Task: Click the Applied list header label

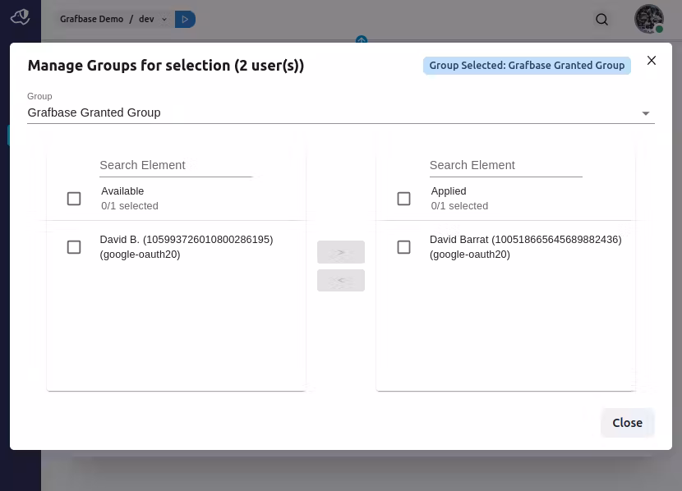Action: (x=449, y=191)
